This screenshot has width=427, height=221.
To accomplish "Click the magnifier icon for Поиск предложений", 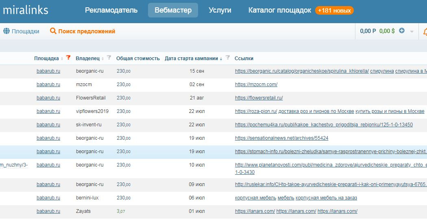I will tap(53, 31).
